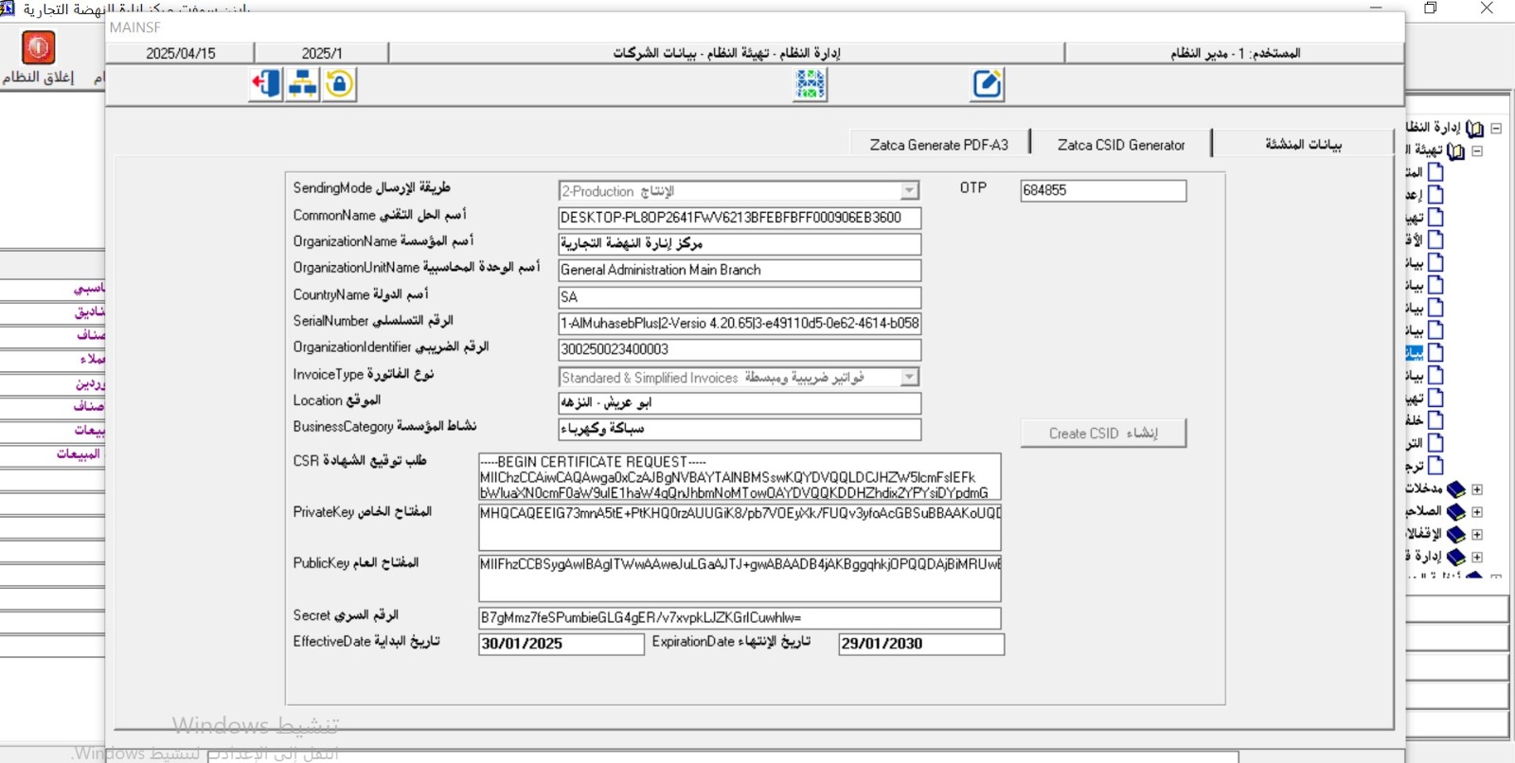Click into the OTP input field
Screen dimensions: 1515x763
(1102, 190)
